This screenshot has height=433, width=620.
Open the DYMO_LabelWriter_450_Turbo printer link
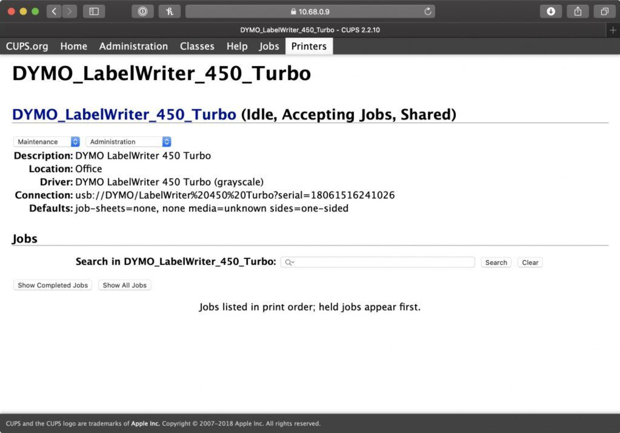[124, 114]
